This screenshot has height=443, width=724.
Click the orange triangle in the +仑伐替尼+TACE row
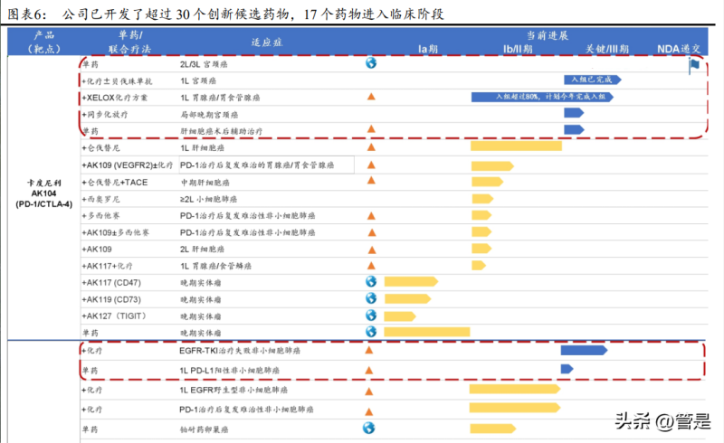point(371,181)
